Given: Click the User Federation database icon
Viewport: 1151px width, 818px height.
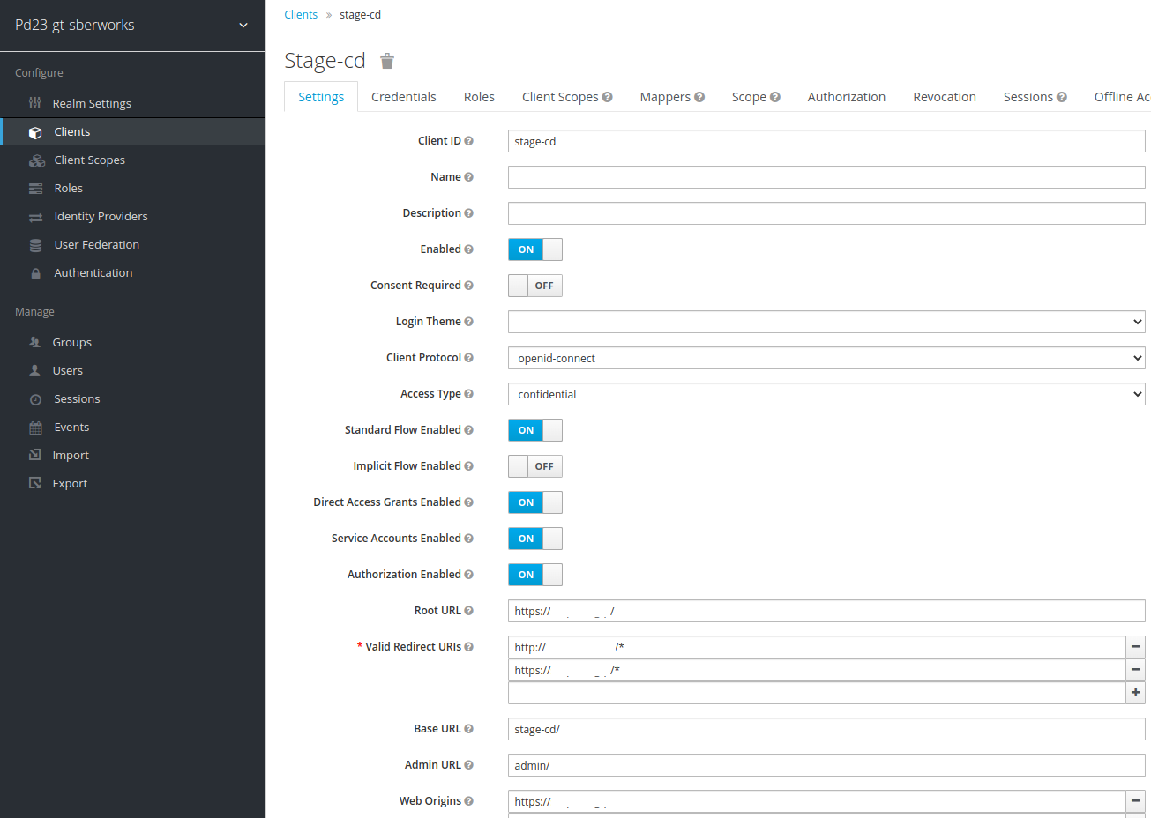Looking at the screenshot, I should 35,245.
